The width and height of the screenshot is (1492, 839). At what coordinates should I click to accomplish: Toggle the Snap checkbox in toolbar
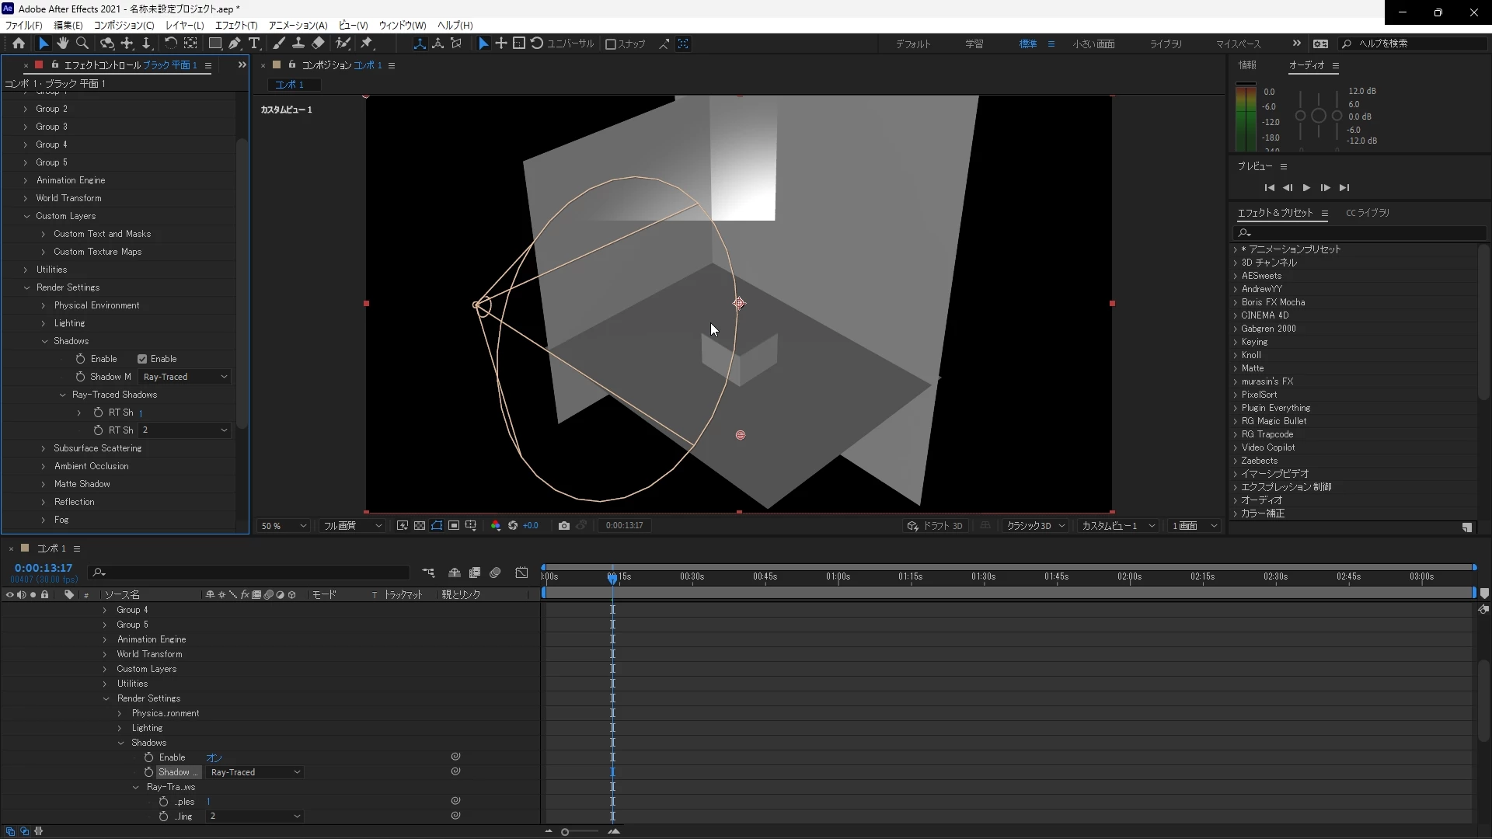(x=611, y=44)
